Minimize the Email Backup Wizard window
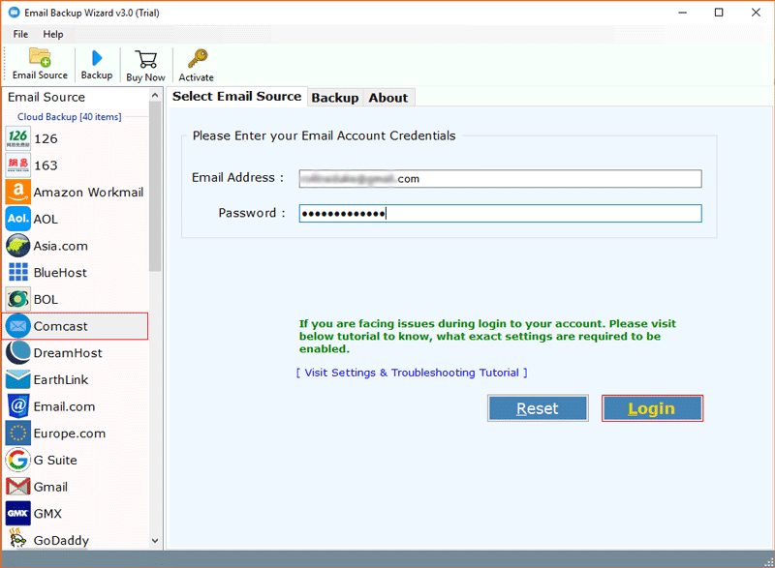The image size is (775, 568). coord(683,13)
